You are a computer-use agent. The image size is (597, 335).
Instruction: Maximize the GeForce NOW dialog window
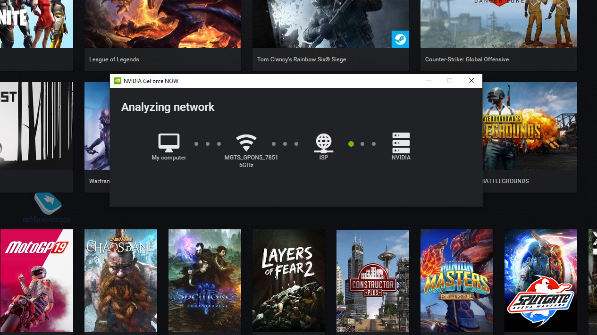[450, 81]
